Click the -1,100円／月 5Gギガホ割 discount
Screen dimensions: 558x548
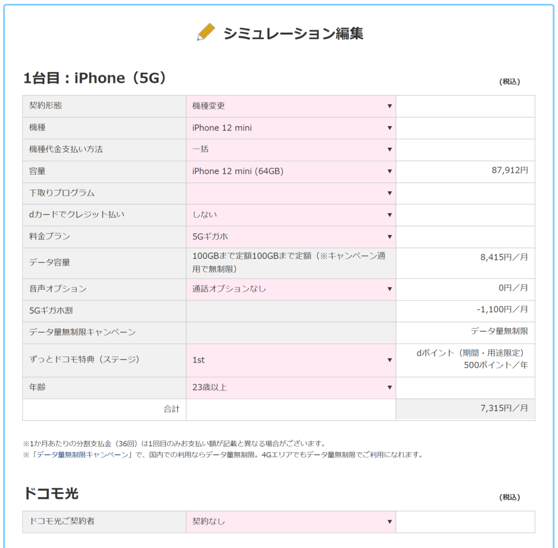[x=502, y=309]
